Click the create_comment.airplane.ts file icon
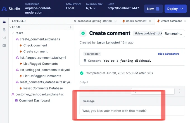Screen dimensions: 190x123 [x=17, y=39]
